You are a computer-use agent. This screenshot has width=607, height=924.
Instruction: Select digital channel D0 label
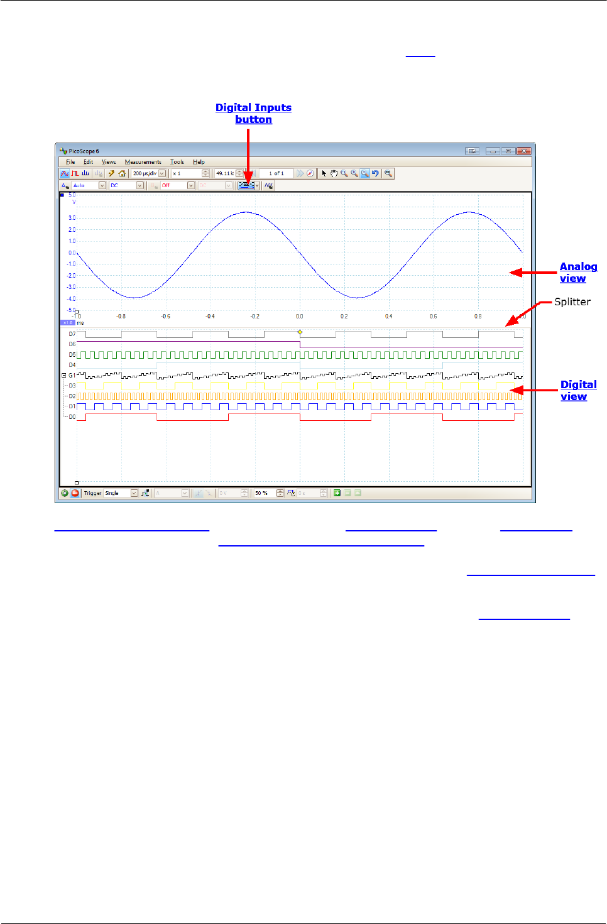click(x=72, y=416)
